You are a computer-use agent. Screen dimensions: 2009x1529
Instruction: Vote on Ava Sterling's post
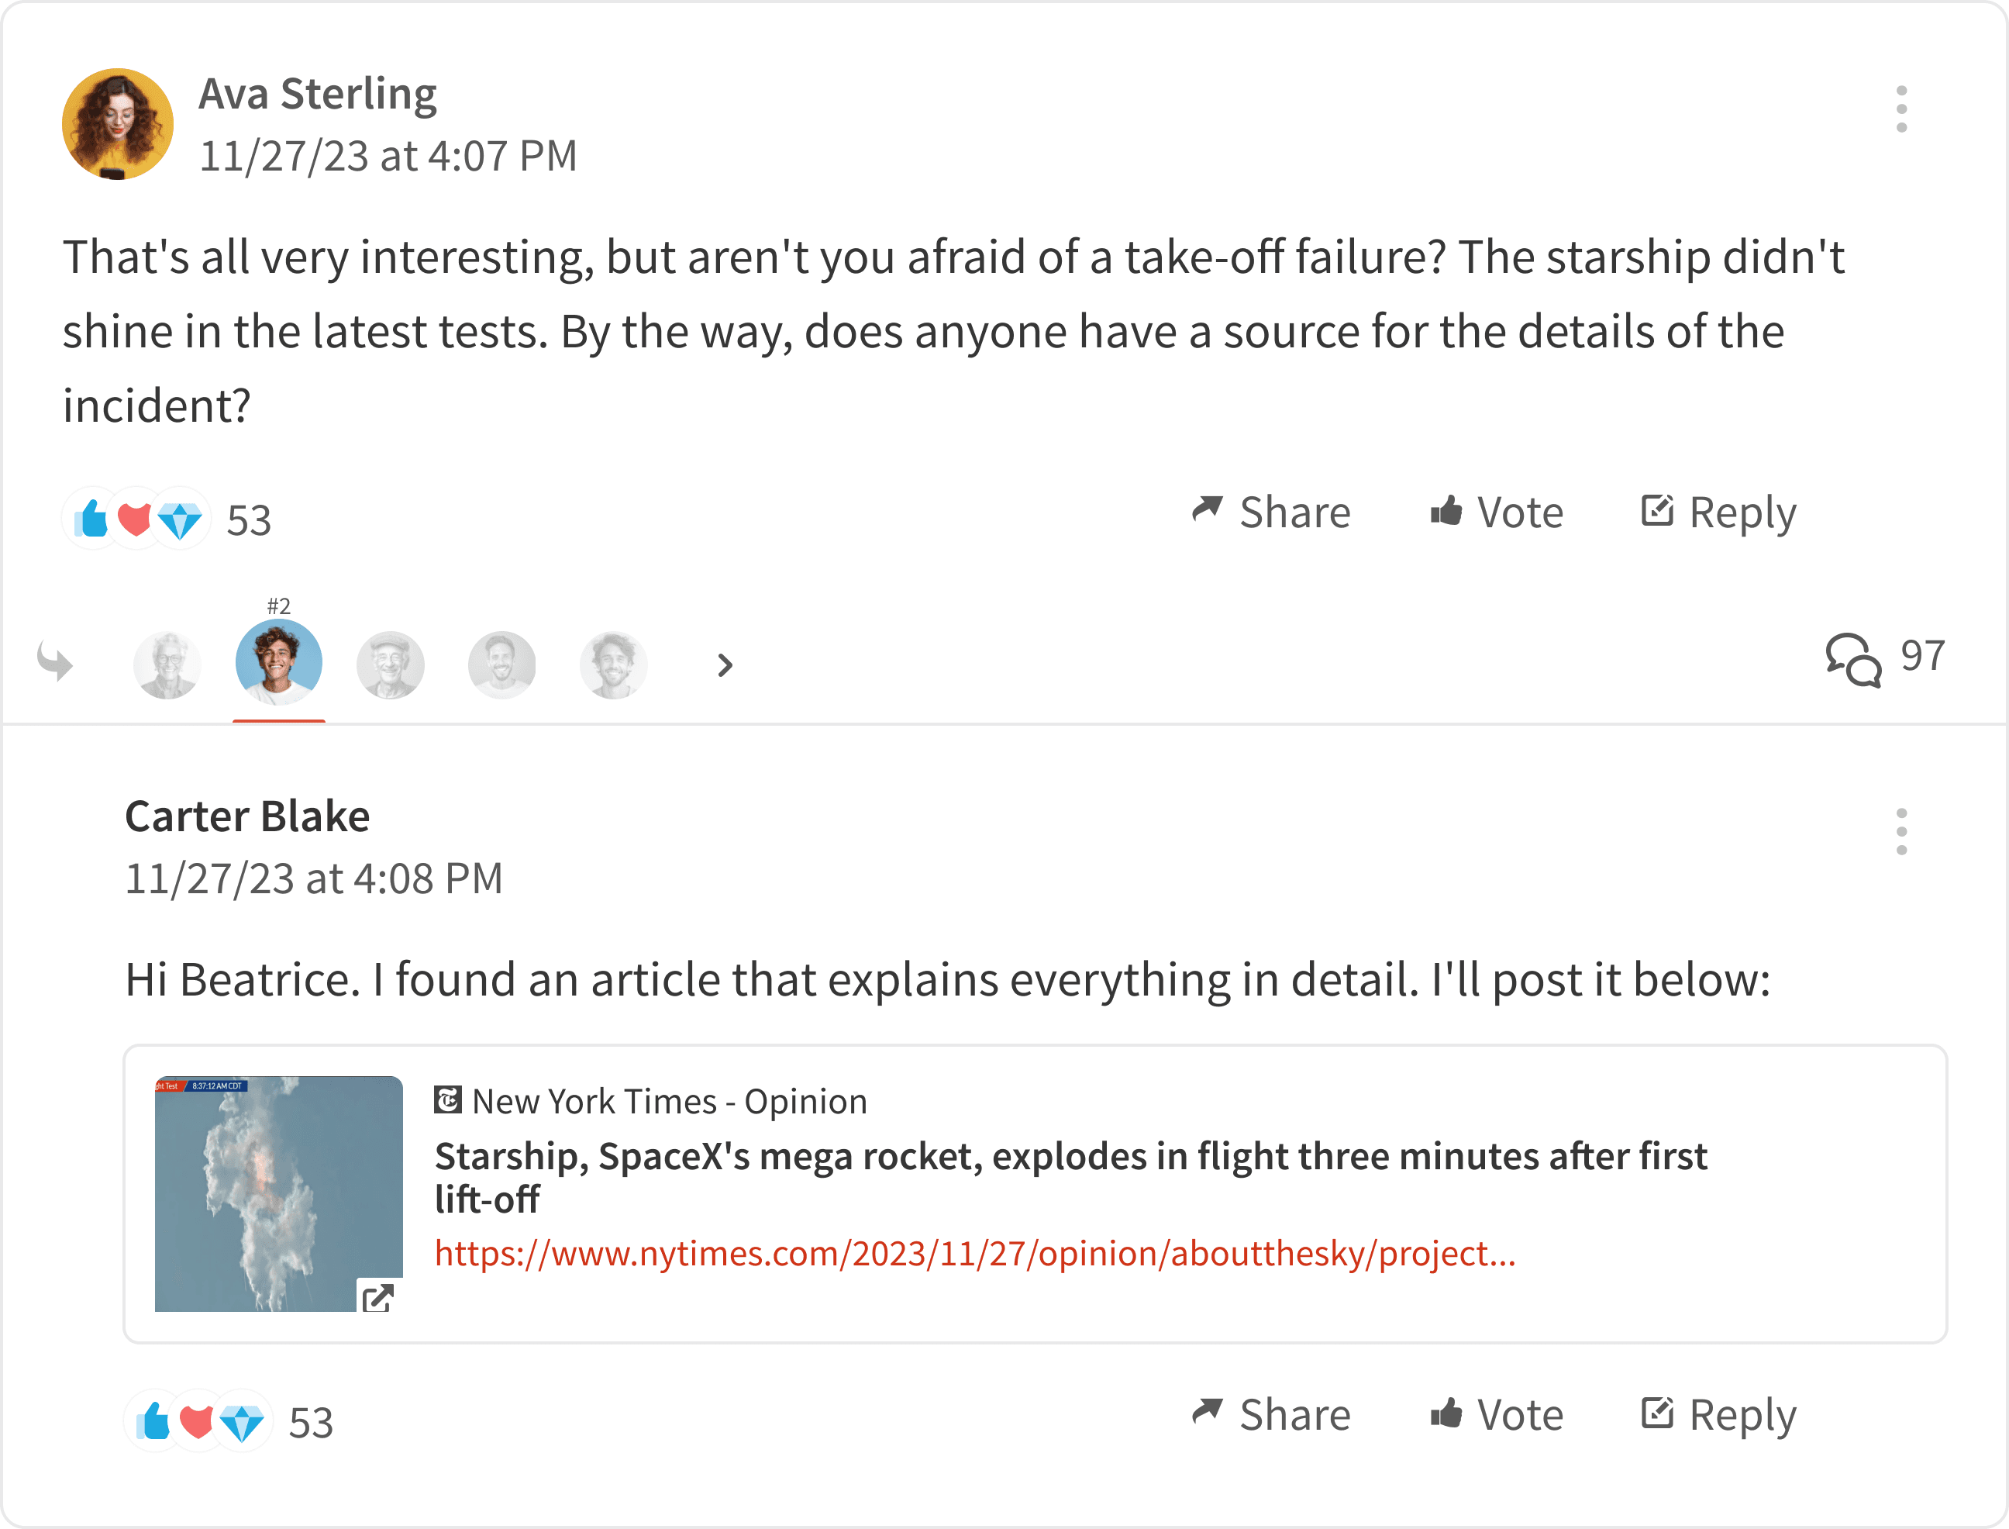click(1497, 513)
